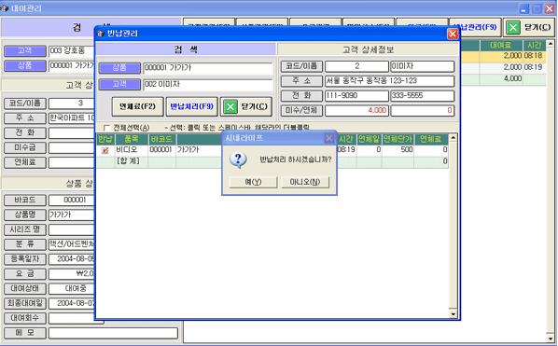Viewport: 558px width, 346px height.
Task: Click 상품 button in 반납관리 search
Action: (119, 67)
